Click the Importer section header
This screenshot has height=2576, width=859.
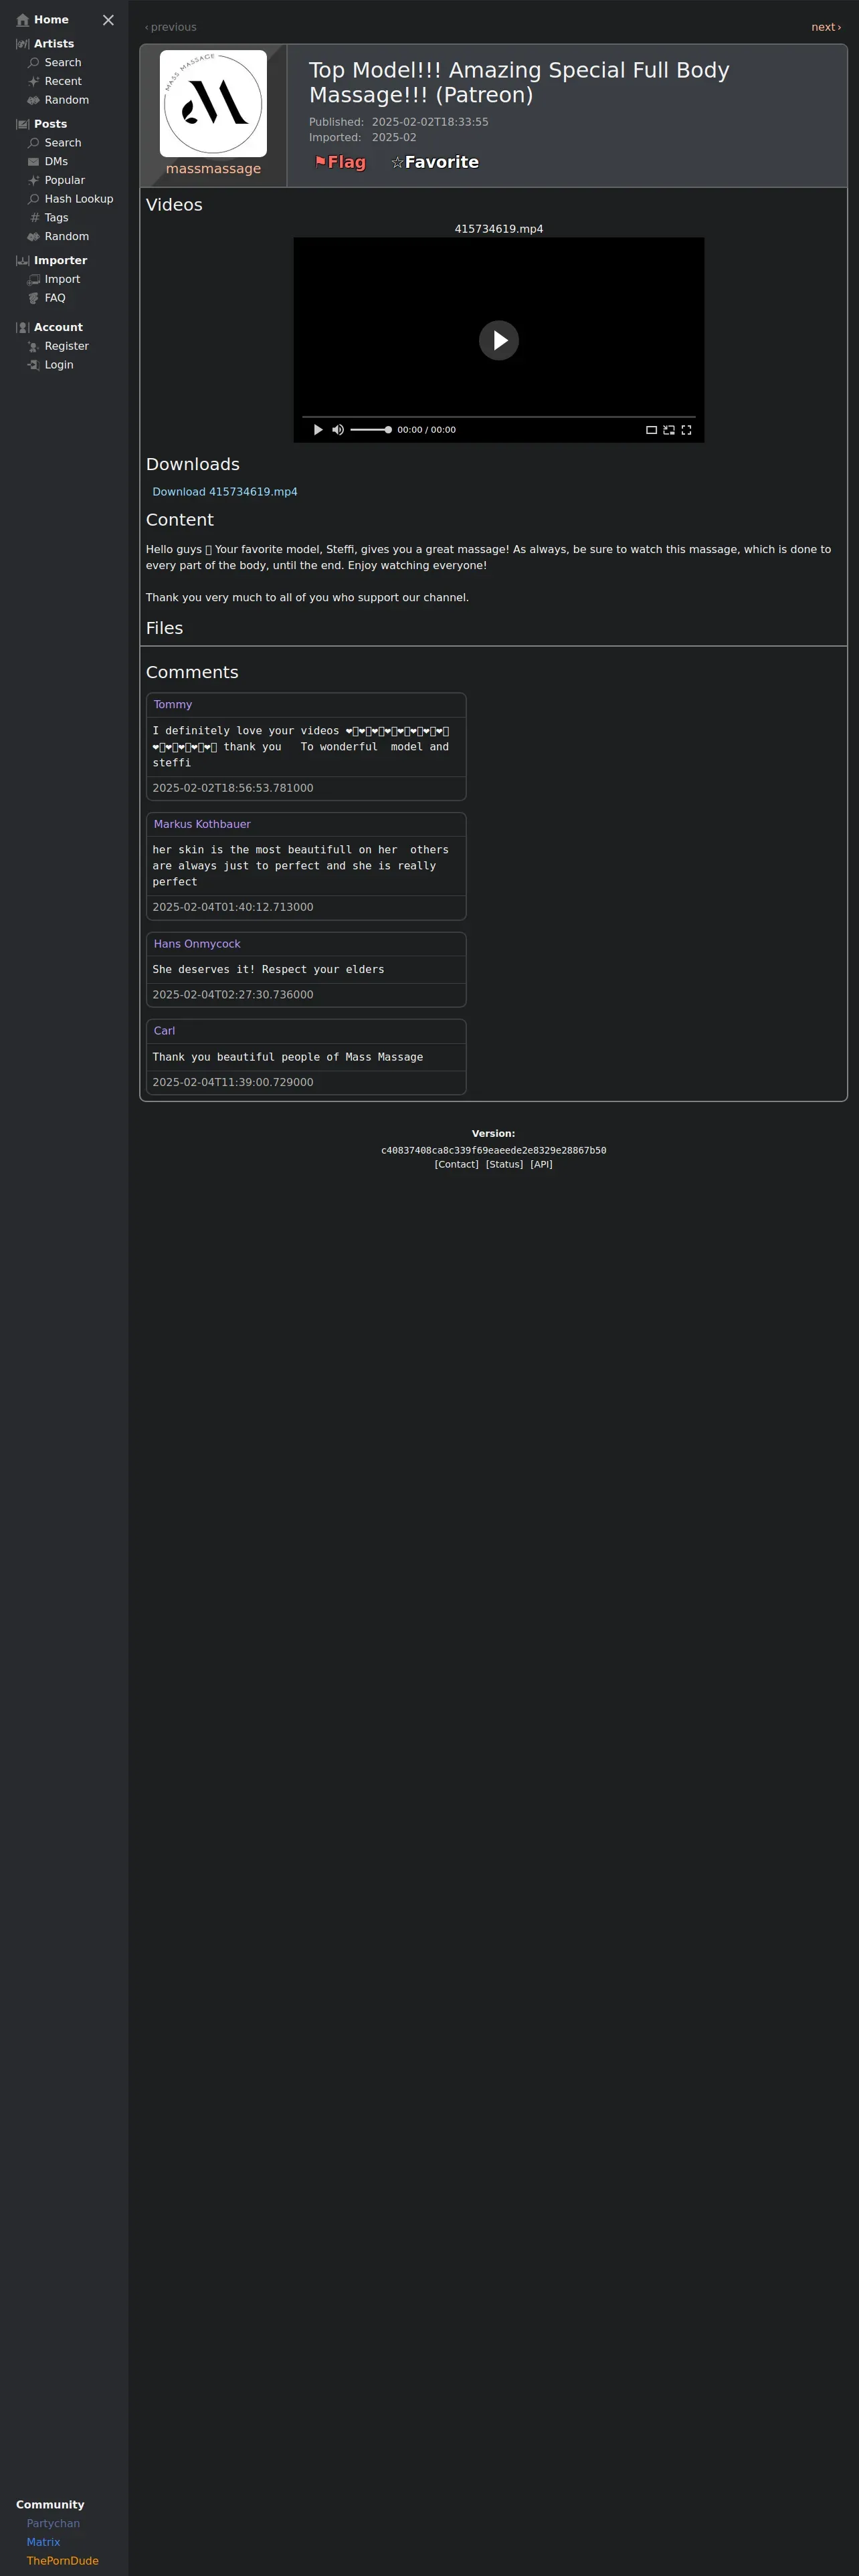52,261
